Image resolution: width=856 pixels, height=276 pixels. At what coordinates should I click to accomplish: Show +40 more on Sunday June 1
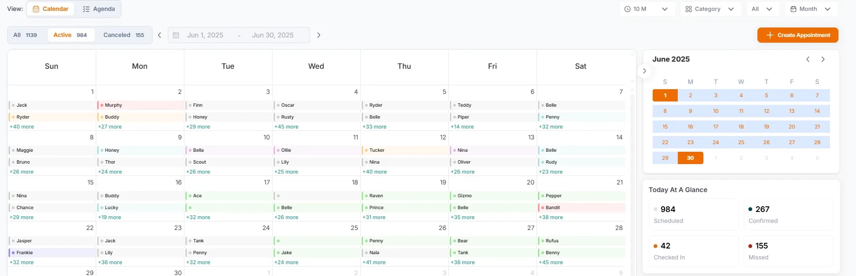pyautogui.click(x=22, y=127)
